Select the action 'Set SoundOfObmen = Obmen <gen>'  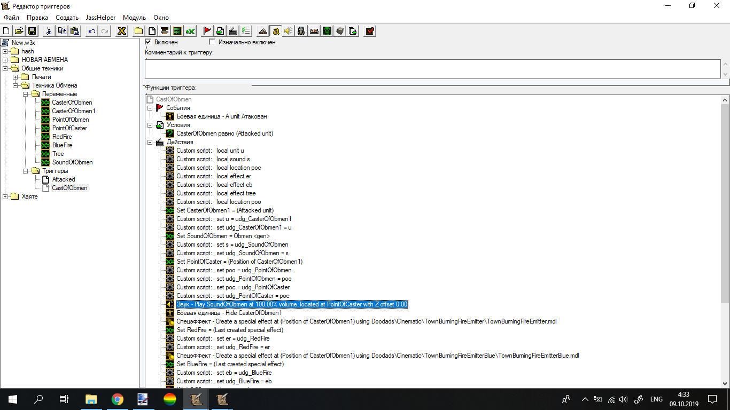(x=223, y=236)
